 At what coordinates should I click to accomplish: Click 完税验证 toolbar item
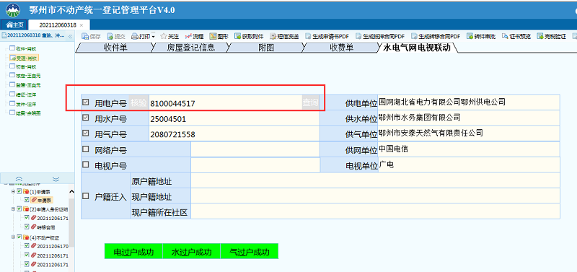tap(551, 37)
